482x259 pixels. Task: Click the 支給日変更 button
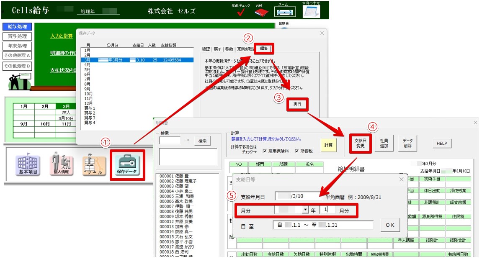[360, 143]
